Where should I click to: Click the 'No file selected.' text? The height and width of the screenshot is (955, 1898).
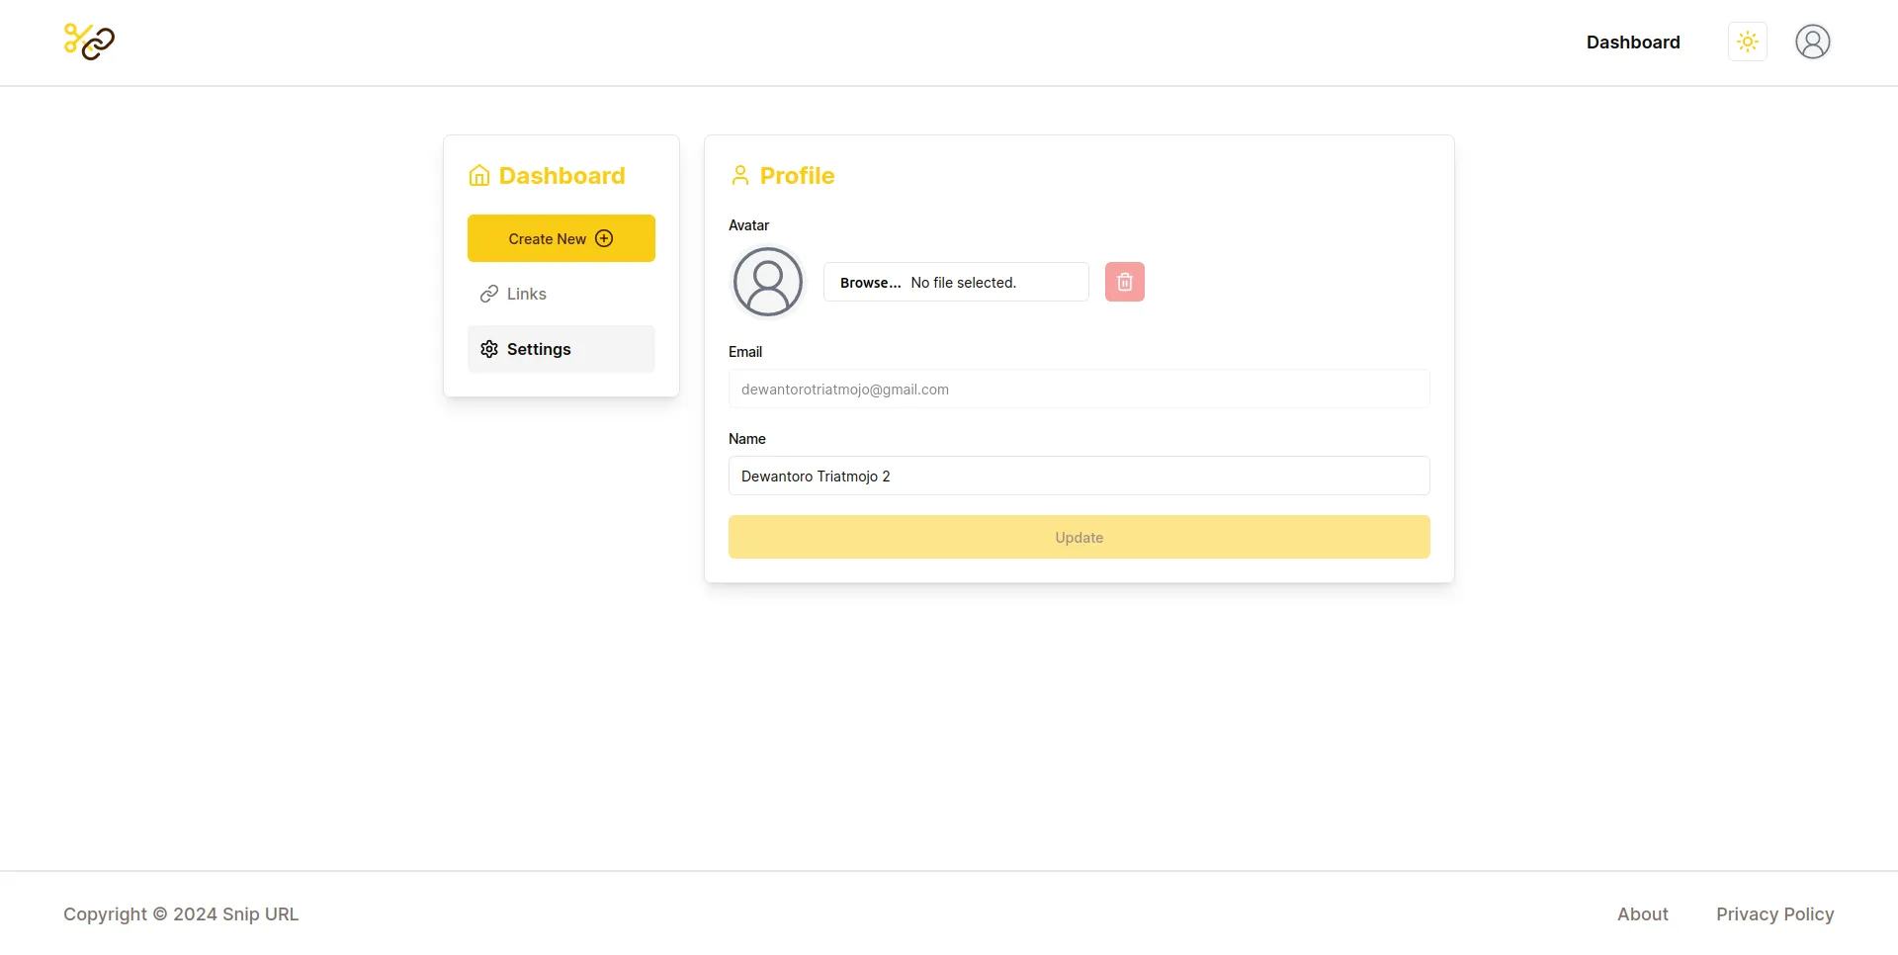[x=964, y=283]
